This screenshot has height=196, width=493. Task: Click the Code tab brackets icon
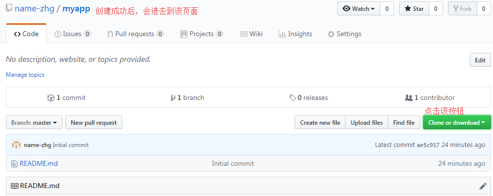[17, 34]
